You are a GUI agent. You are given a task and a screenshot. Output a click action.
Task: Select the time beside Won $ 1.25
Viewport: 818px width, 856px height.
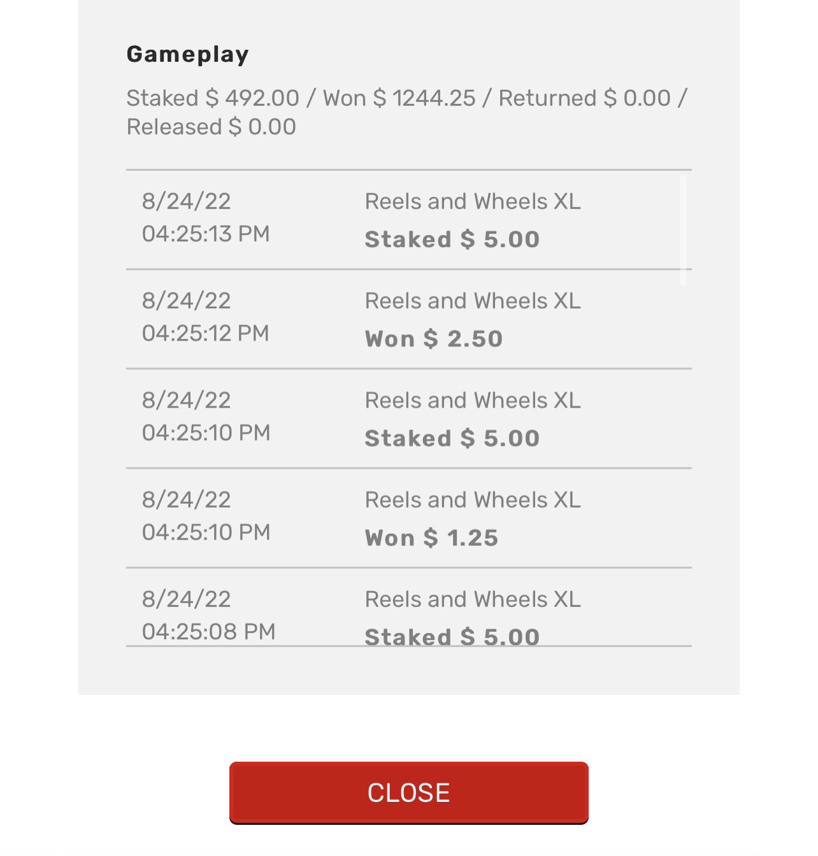[206, 532]
